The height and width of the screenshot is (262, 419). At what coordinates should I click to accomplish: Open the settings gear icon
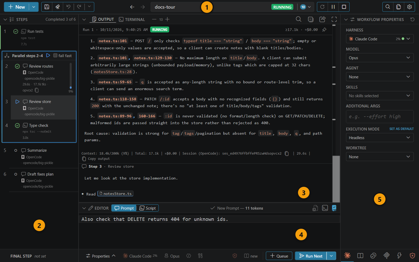[x=410, y=7]
